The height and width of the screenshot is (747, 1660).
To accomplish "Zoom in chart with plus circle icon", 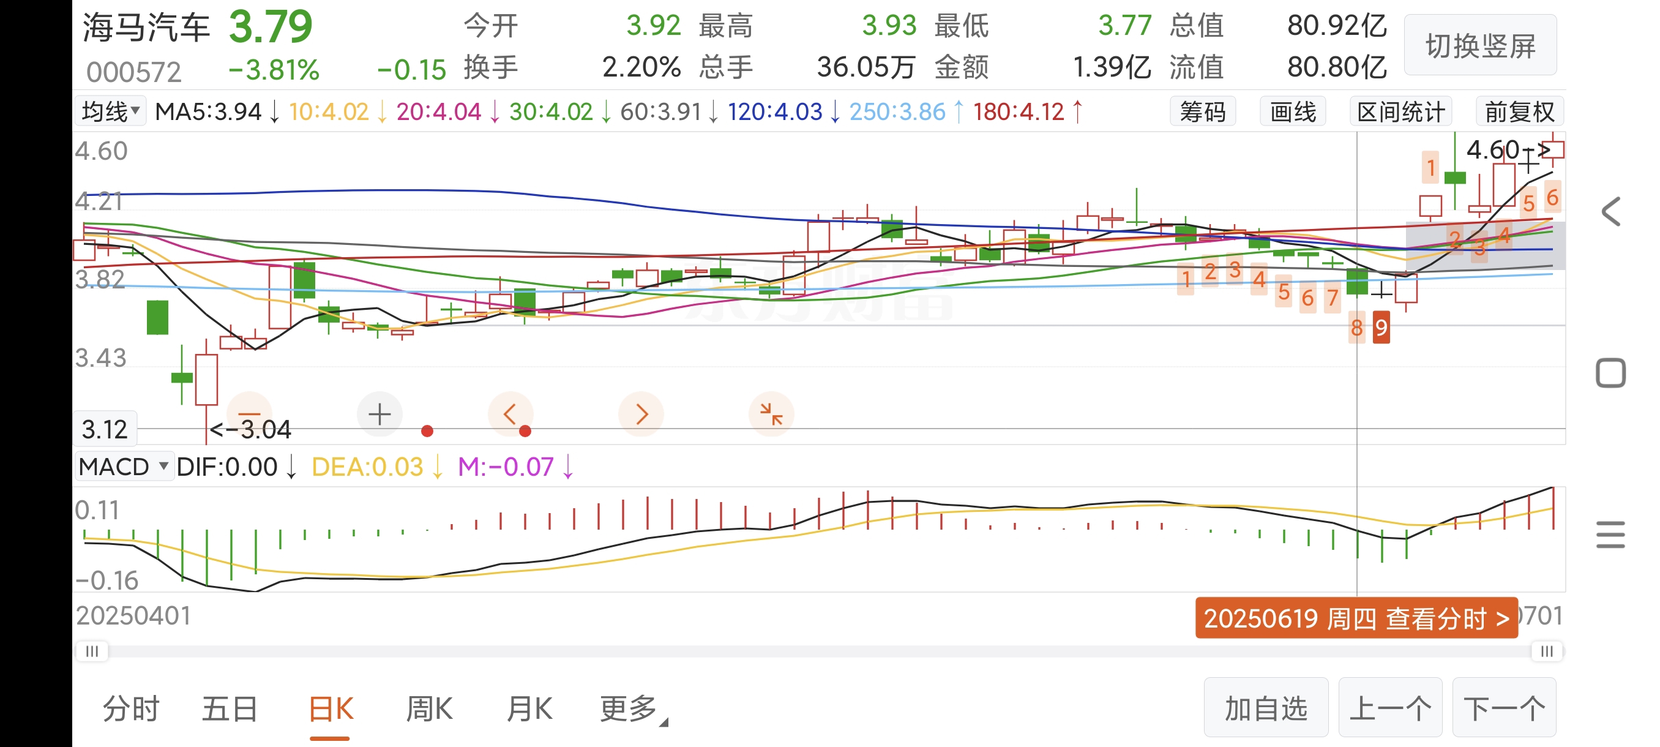I will click(x=379, y=414).
